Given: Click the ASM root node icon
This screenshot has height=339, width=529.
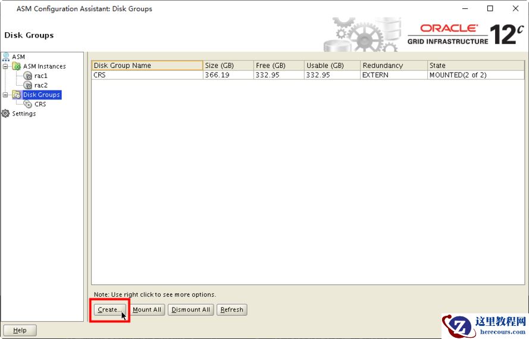Looking at the screenshot, I should click(x=6, y=57).
